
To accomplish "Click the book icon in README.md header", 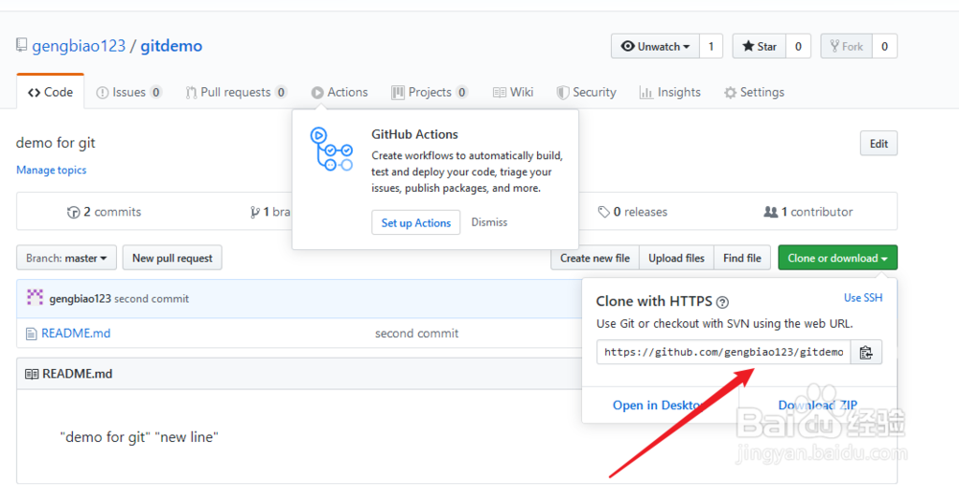I will [x=32, y=374].
